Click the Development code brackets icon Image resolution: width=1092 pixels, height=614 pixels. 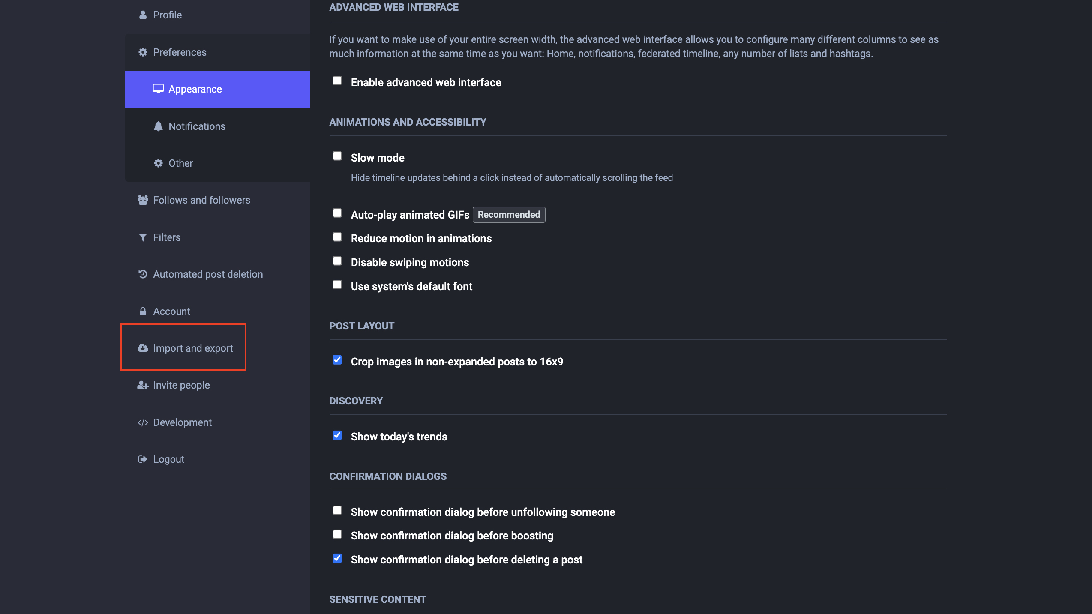tap(143, 422)
